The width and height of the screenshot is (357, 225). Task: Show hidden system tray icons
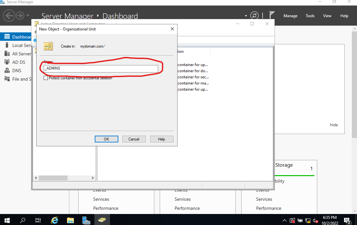click(x=284, y=220)
